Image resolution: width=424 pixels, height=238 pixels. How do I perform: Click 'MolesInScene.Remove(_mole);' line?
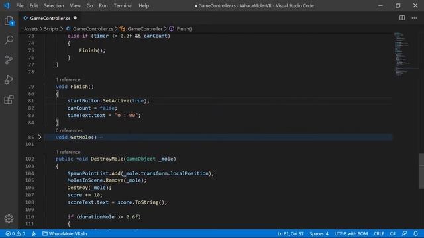point(107,180)
